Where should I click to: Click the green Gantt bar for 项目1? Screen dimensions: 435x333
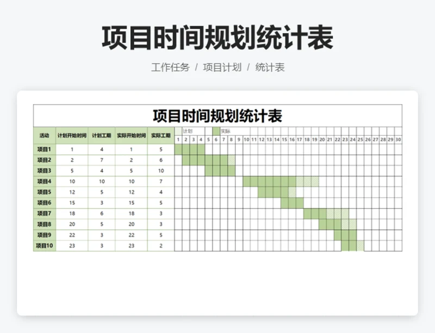click(x=190, y=149)
